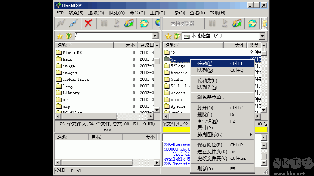The image size is (314, 176).
Task: Open the FTP menu
Action: pyautogui.click(x=60, y=13)
